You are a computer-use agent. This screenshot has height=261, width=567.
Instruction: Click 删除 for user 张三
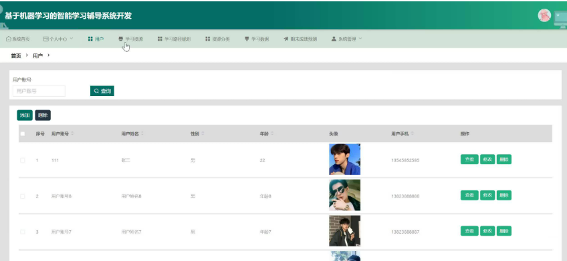tap(504, 159)
